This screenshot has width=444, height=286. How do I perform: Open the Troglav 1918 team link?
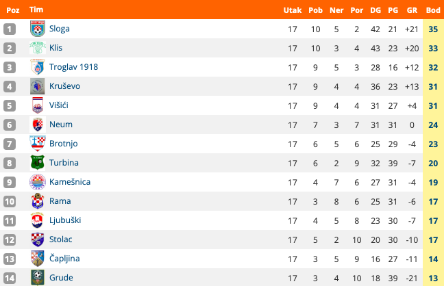tap(73, 67)
